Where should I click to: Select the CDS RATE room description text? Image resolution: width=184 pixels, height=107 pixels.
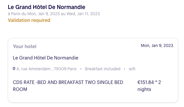click(x=68, y=86)
